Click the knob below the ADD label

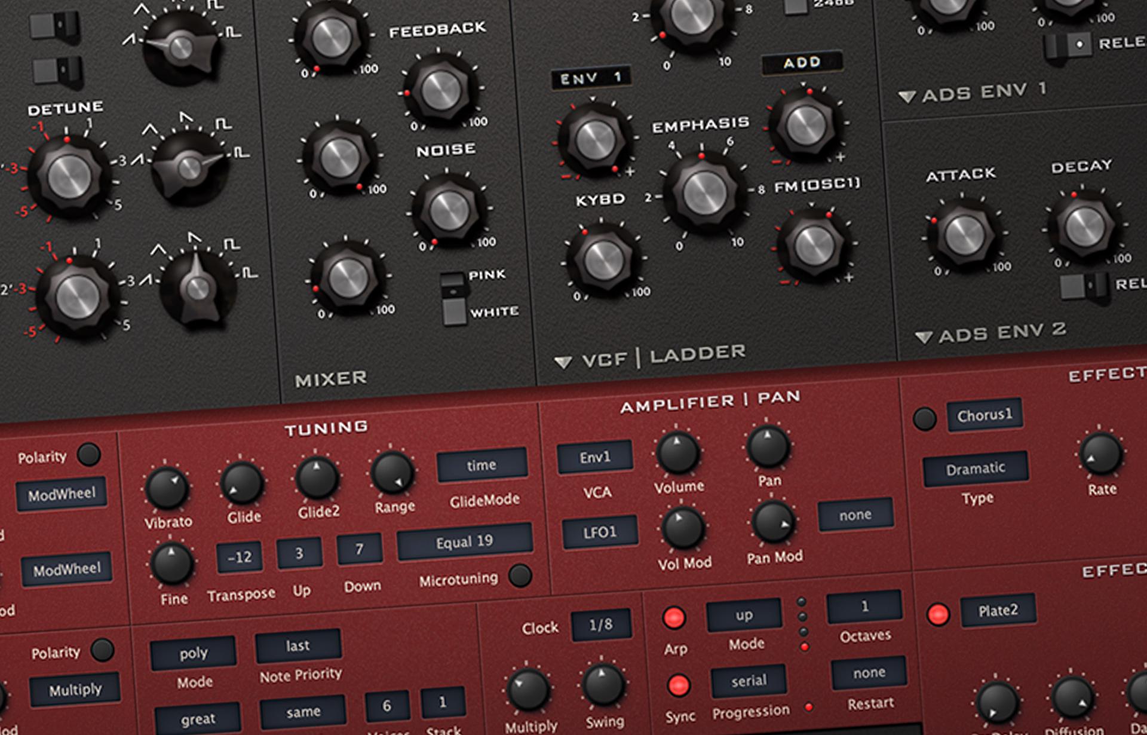(806, 125)
